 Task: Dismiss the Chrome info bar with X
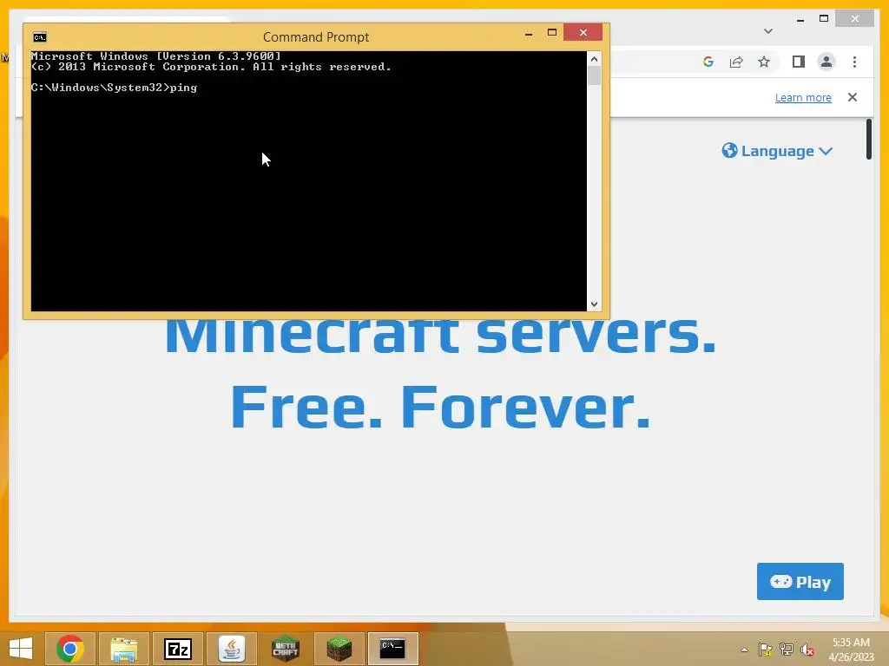(x=853, y=97)
